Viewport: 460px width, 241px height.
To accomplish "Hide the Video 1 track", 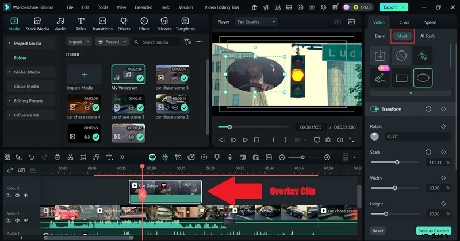I will pyautogui.click(x=26, y=220).
